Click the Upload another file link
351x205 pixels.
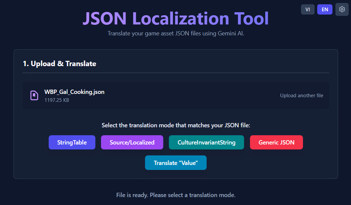pos(301,96)
